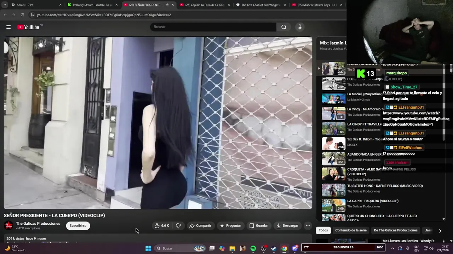
Task: Switch to Cepillín La Feria tab
Action: pyautogui.click(x=205, y=5)
